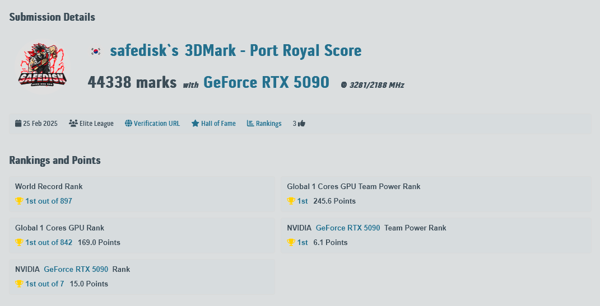This screenshot has height=306, width=600.
Task: Open GeForce RTX 5090 link in NVIDIA Rank card
Action: click(76, 269)
